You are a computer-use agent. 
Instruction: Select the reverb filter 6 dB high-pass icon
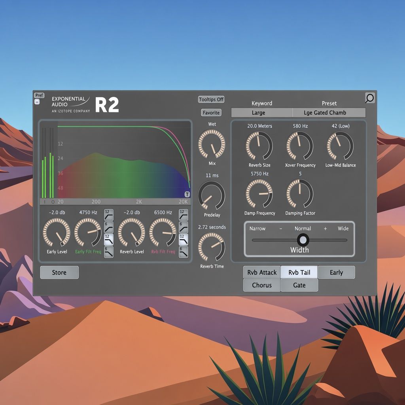point(184,227)
